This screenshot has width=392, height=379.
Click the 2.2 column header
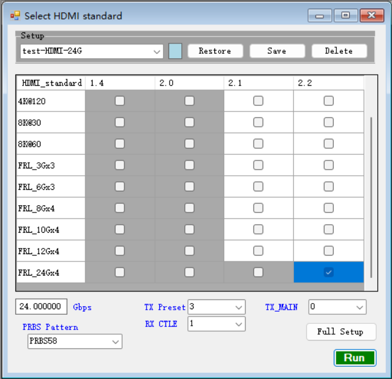tap(328, 83)
